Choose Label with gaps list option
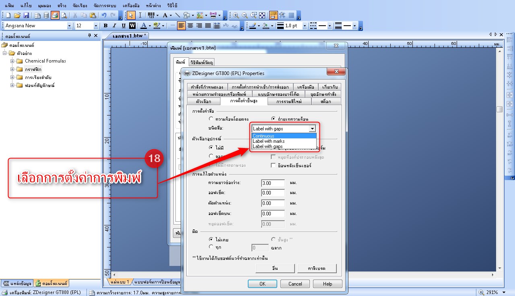This screenshot has height=296, width=515. [x=284, y=146]
